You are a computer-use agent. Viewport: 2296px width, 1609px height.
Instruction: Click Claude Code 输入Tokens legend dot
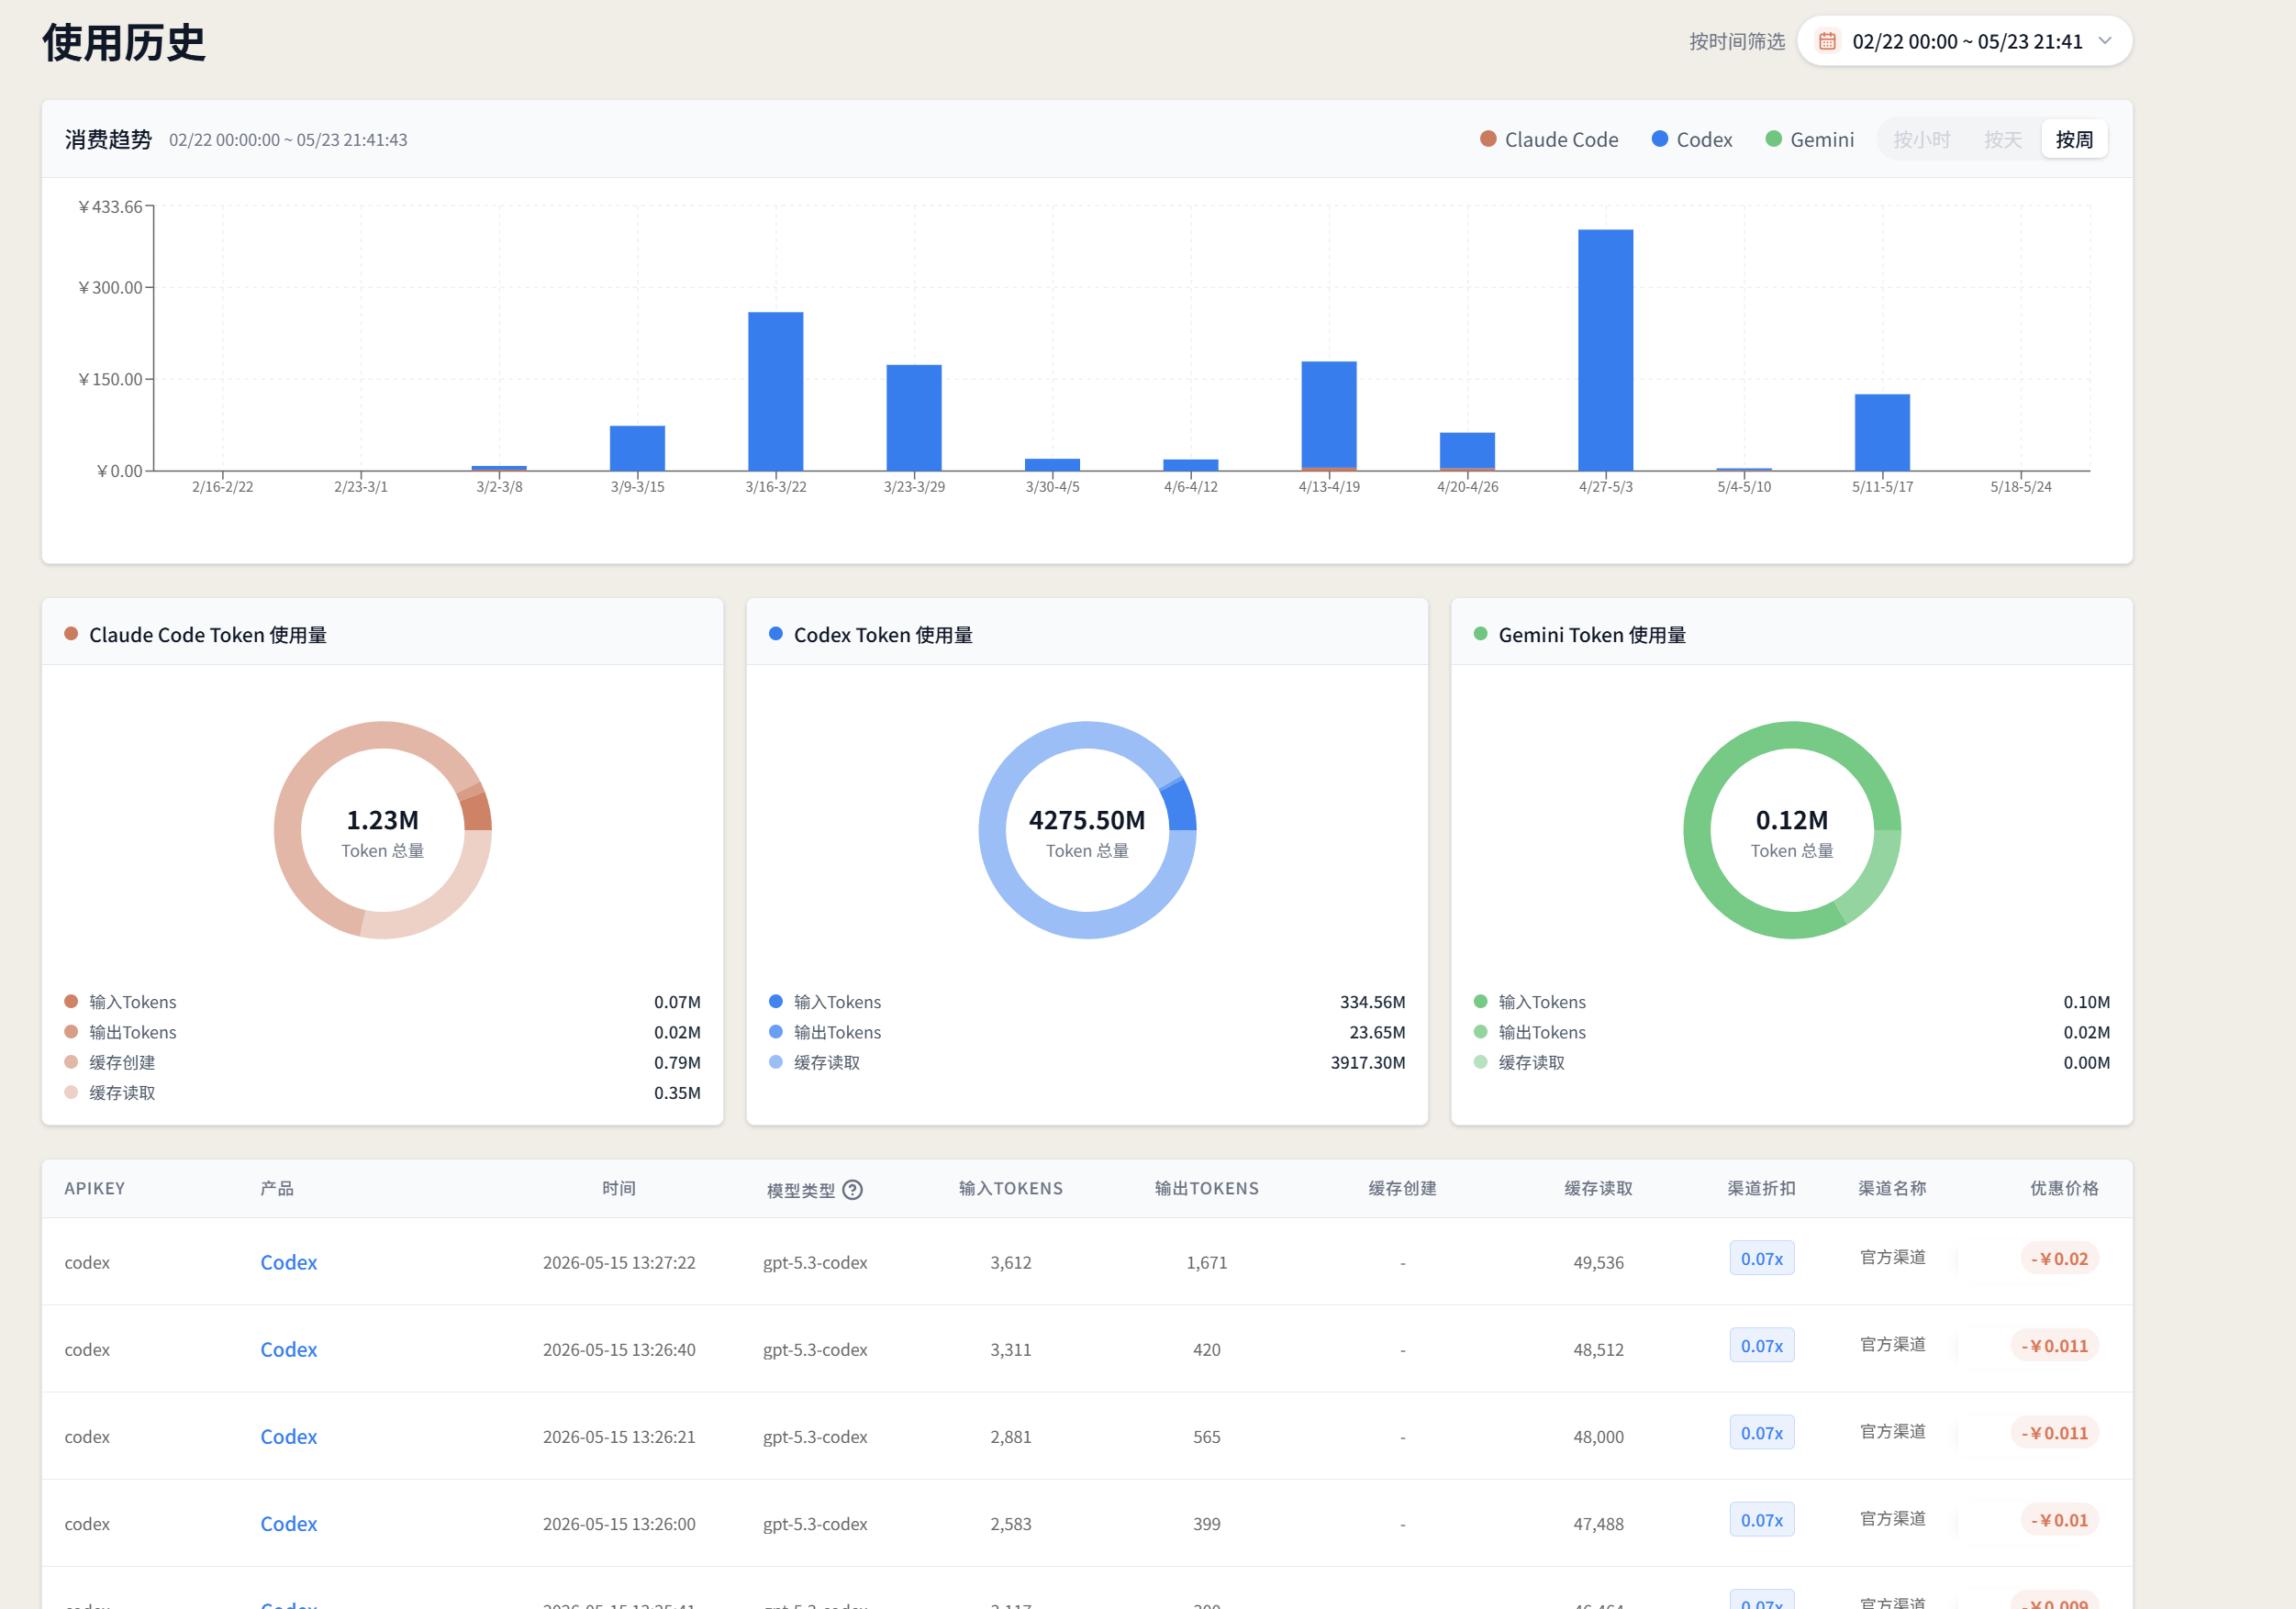(71, 1002)
